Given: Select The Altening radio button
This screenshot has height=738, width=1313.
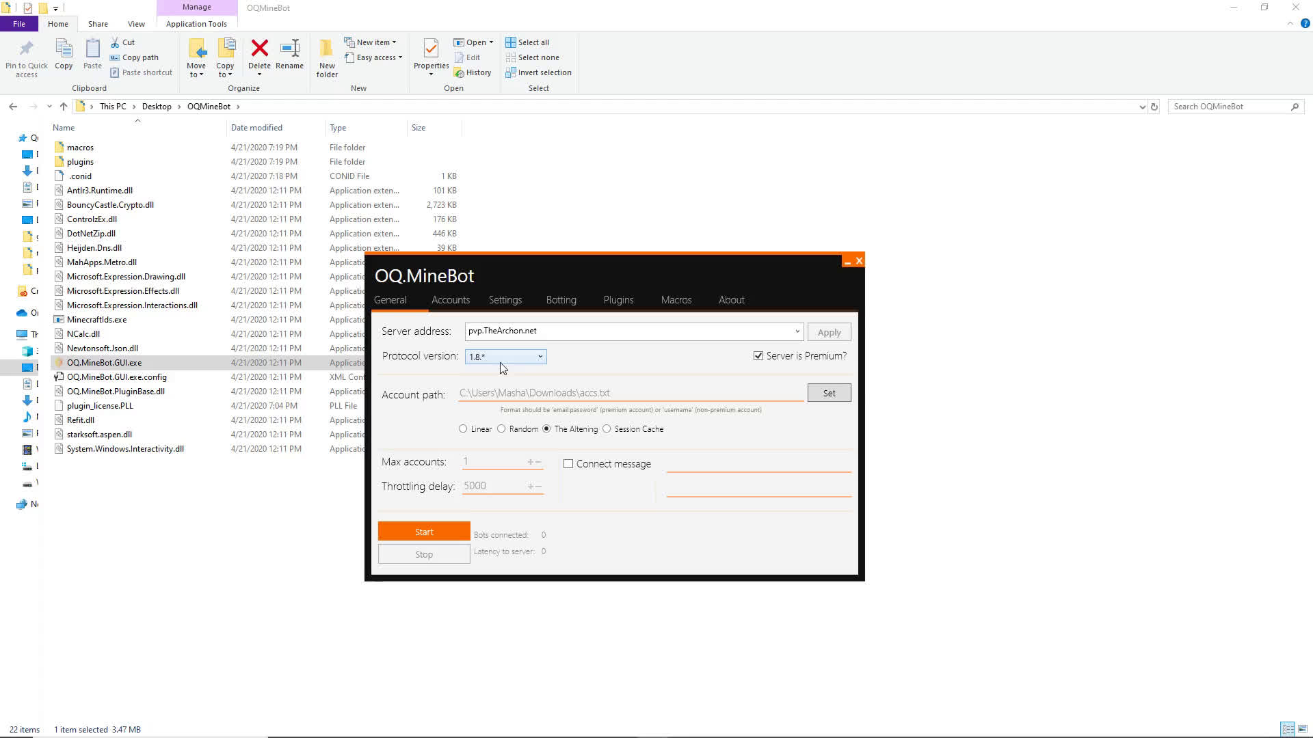Looking at the screenshot, I should pyautogui.click(x=546, y=429).
